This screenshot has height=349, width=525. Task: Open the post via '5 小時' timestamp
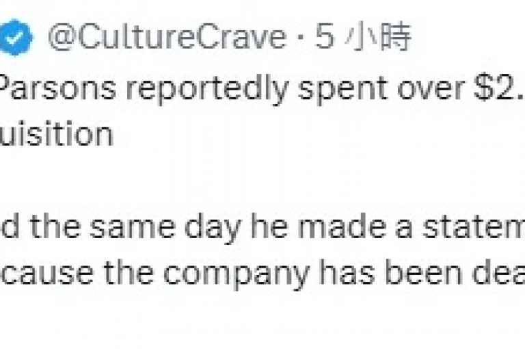click(x=363, y=36)
